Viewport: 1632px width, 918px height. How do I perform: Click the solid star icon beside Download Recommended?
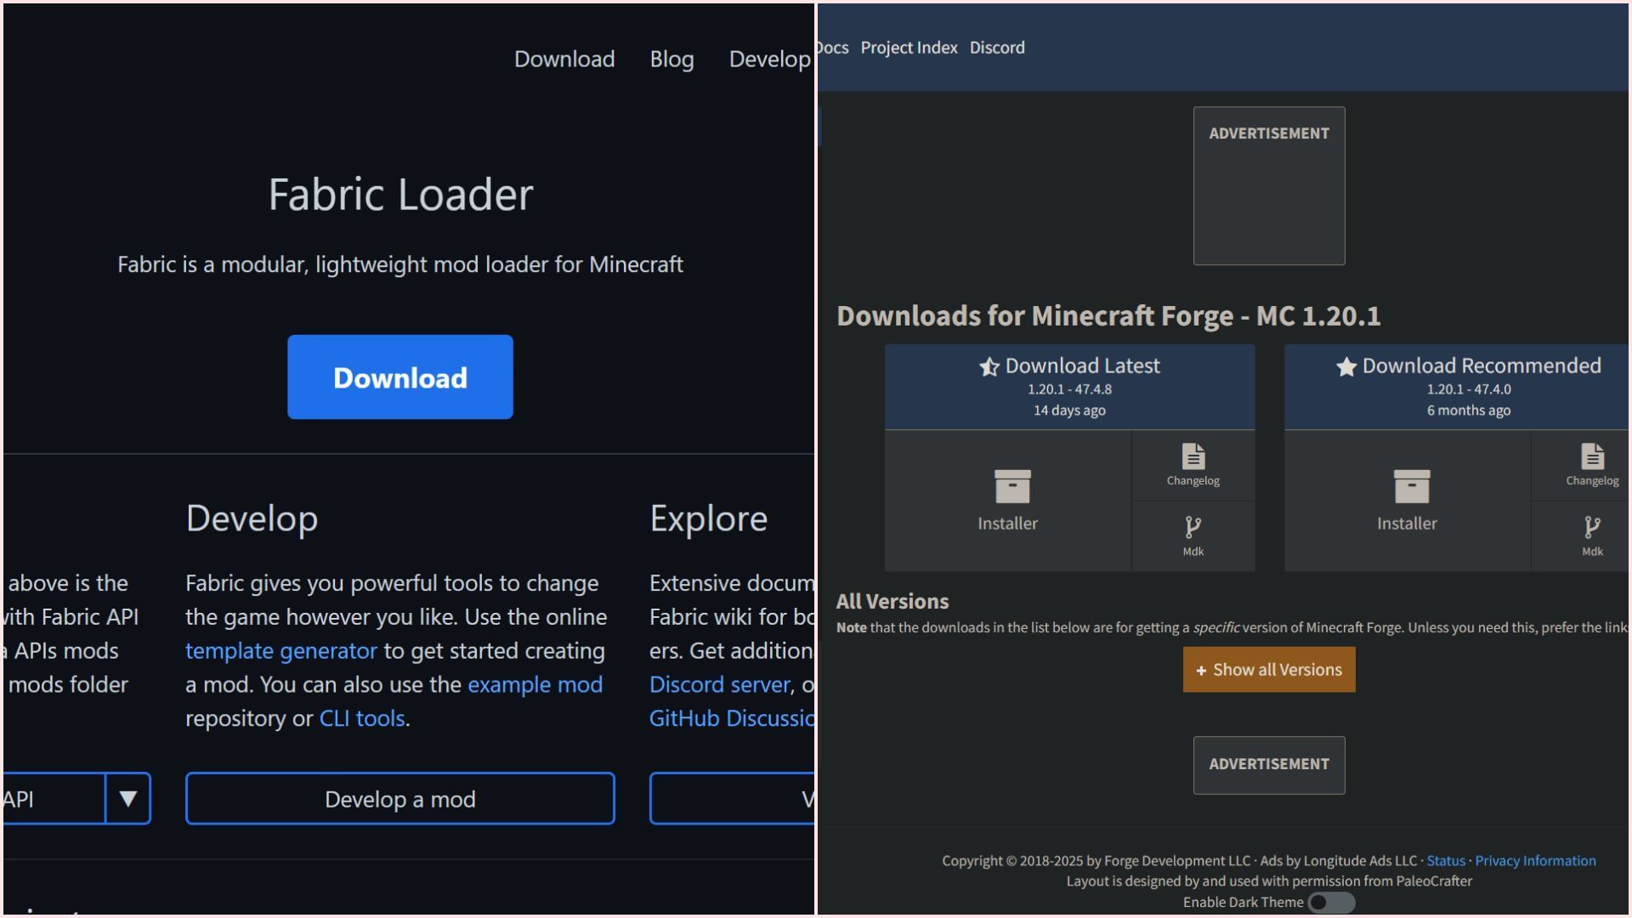click(1346, 367)
